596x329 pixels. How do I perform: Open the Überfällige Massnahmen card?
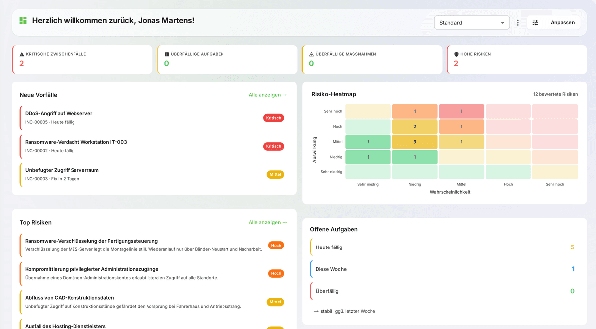tap(372, 60)
